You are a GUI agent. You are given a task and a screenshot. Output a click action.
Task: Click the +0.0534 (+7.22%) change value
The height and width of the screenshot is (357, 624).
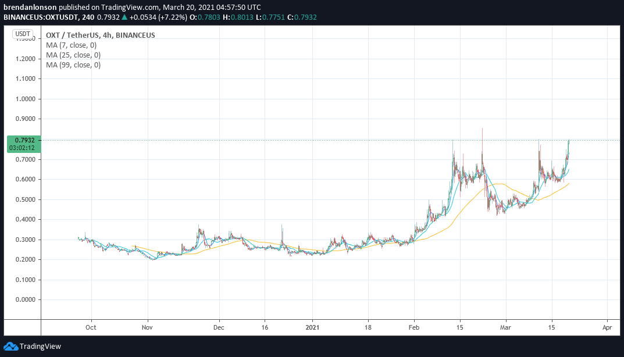click(158, 17)
